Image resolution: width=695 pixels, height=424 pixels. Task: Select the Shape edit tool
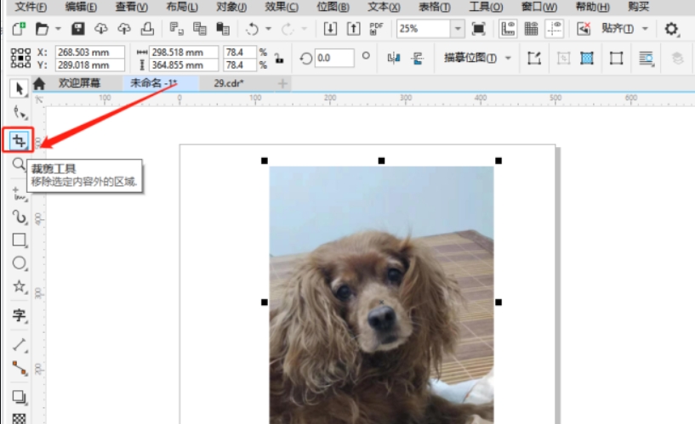coord(20,113)
